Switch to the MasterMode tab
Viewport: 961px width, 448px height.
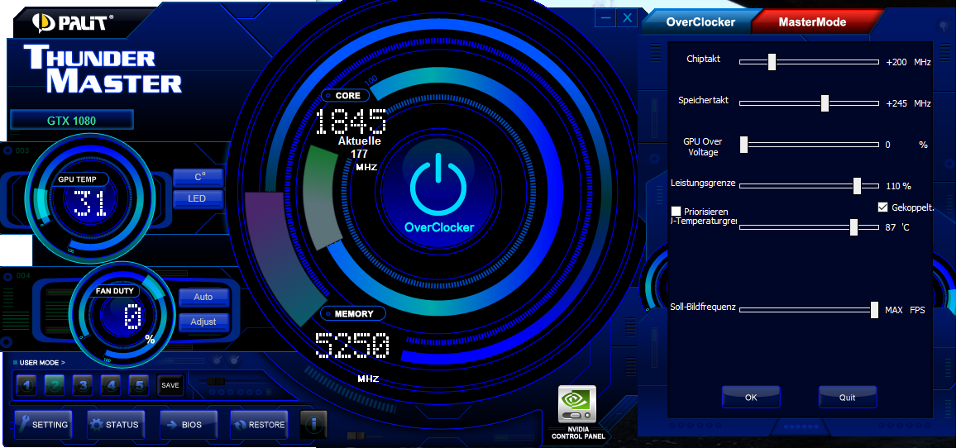[812, 22]
